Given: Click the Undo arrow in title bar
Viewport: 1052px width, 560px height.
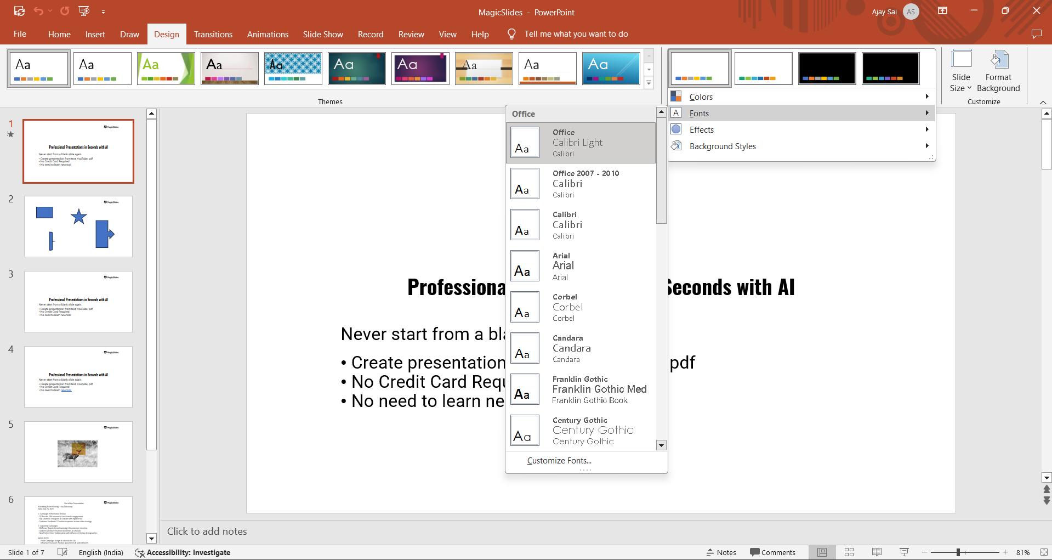Looking at the screenshot, I should (38, 11).
